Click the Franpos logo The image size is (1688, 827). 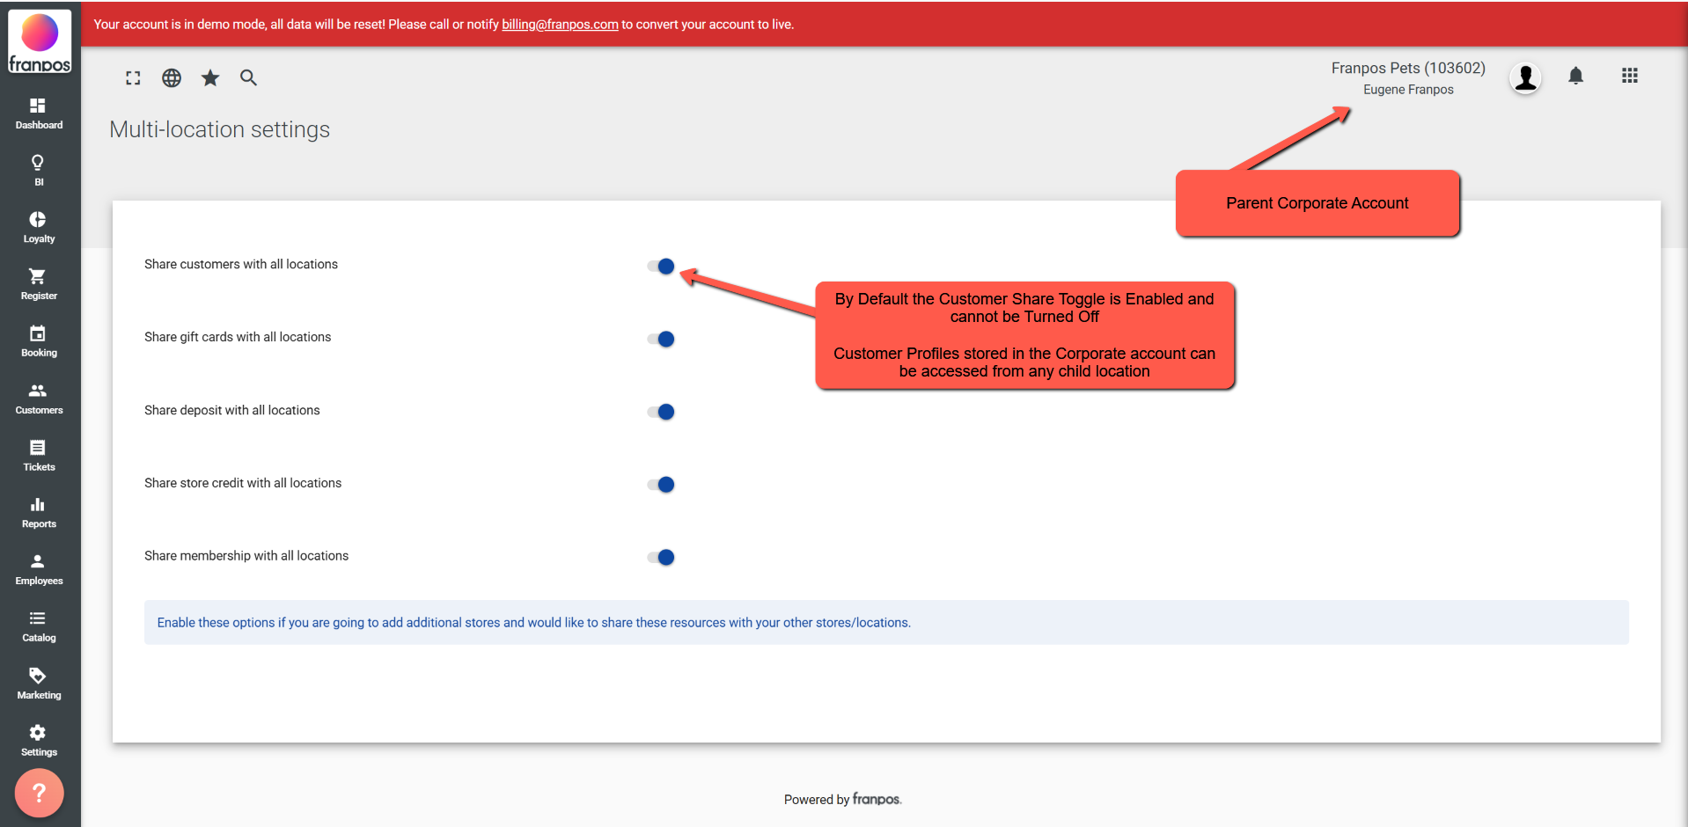click(40, 41)
